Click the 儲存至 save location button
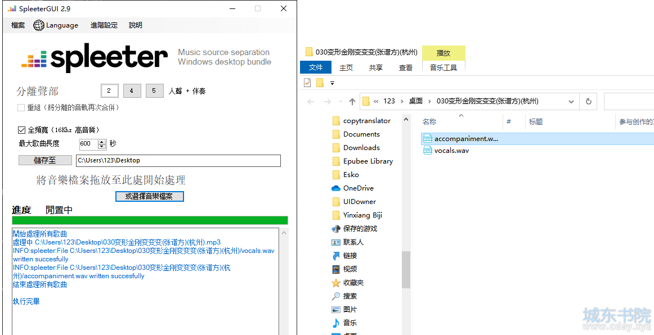654x335 pixels. tap(45, 160)
